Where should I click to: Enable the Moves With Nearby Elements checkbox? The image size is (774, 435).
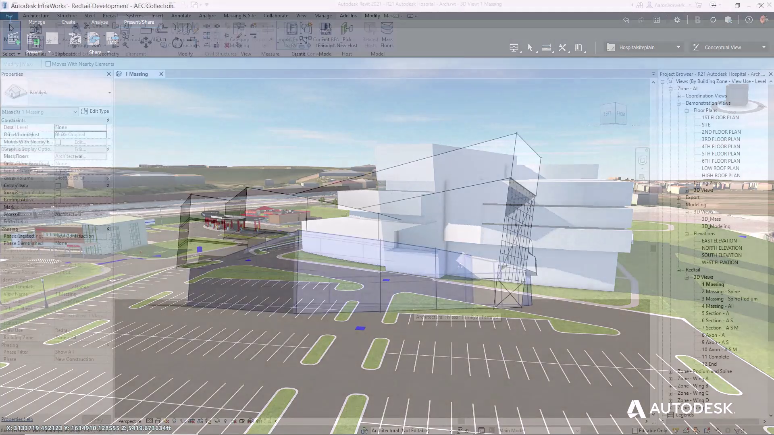click(48, 64)
